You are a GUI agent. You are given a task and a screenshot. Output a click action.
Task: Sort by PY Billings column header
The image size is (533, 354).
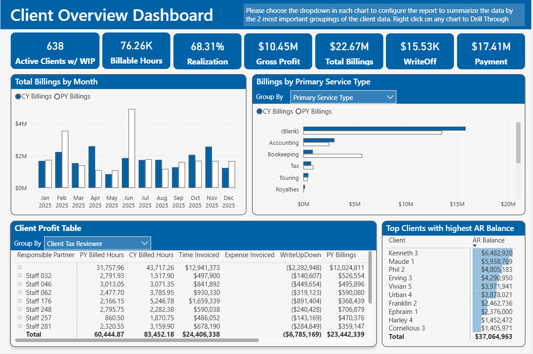(341, 255)
